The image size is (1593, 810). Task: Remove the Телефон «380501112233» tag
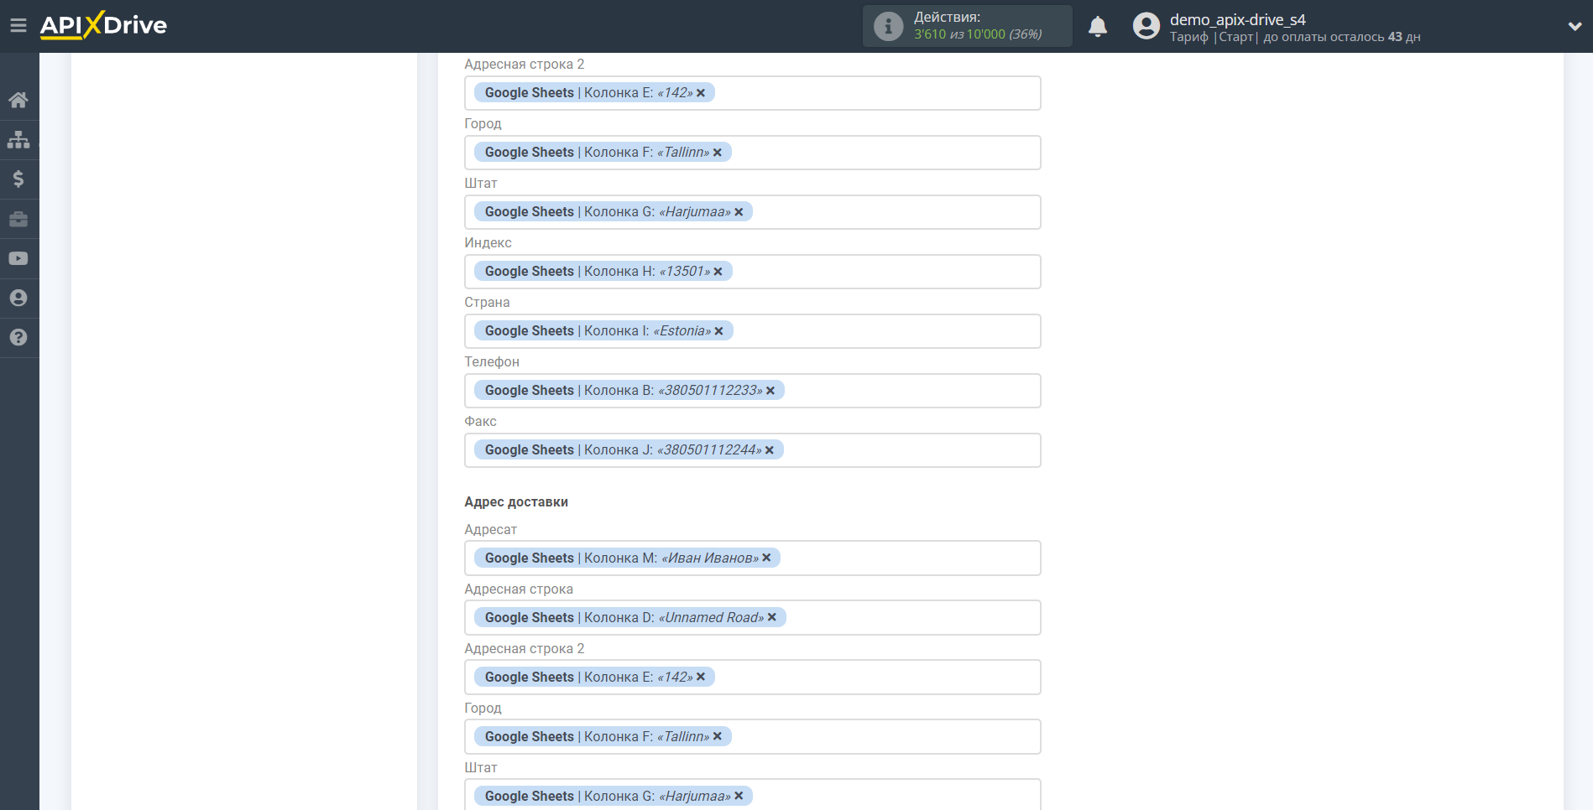pos(770,391)
